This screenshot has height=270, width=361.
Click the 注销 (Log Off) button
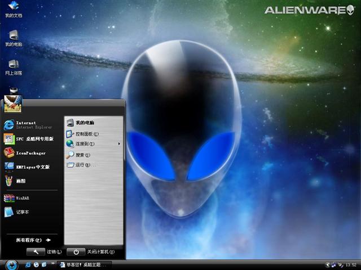pos(45,251)
